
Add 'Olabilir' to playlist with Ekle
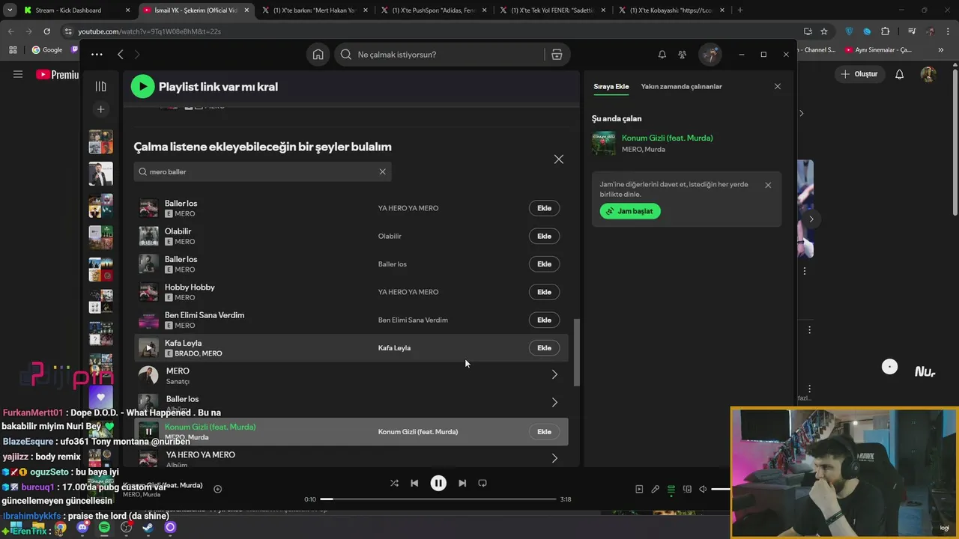(x=544, y=237)
